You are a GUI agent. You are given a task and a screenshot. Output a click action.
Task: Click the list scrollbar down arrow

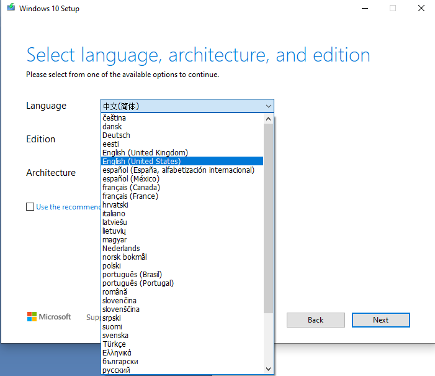268,369
